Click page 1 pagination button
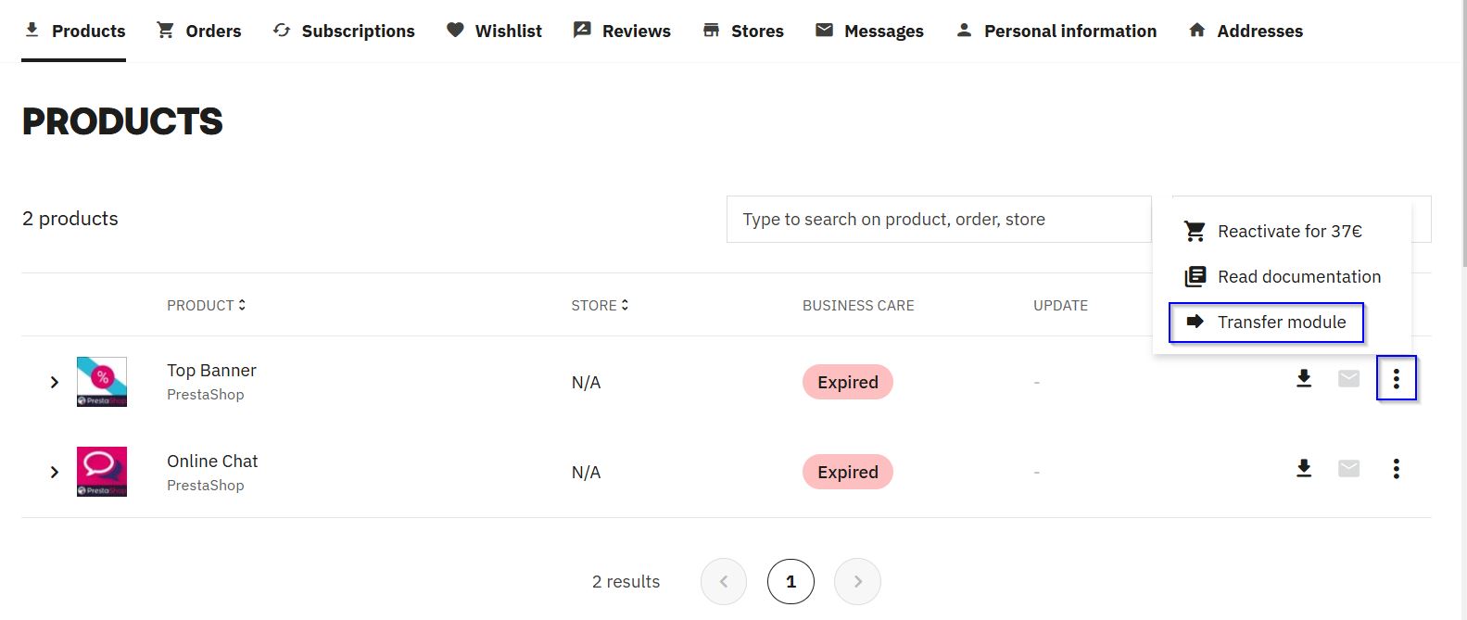The height and width of the screenshot is (620, 1467). click(790, 582)
